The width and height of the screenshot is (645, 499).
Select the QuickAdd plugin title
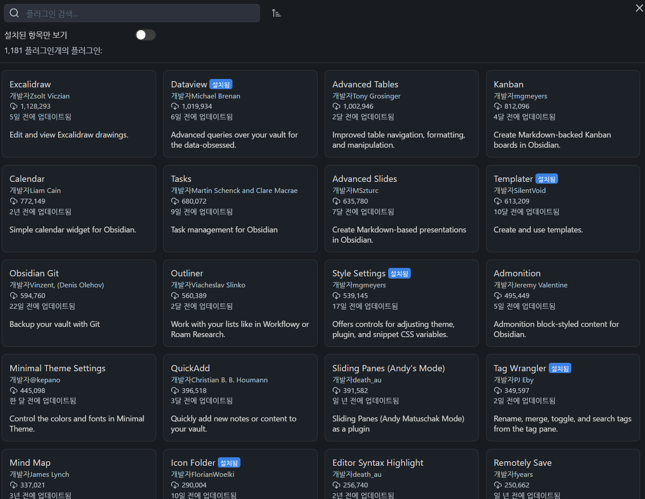click(190, 368)
